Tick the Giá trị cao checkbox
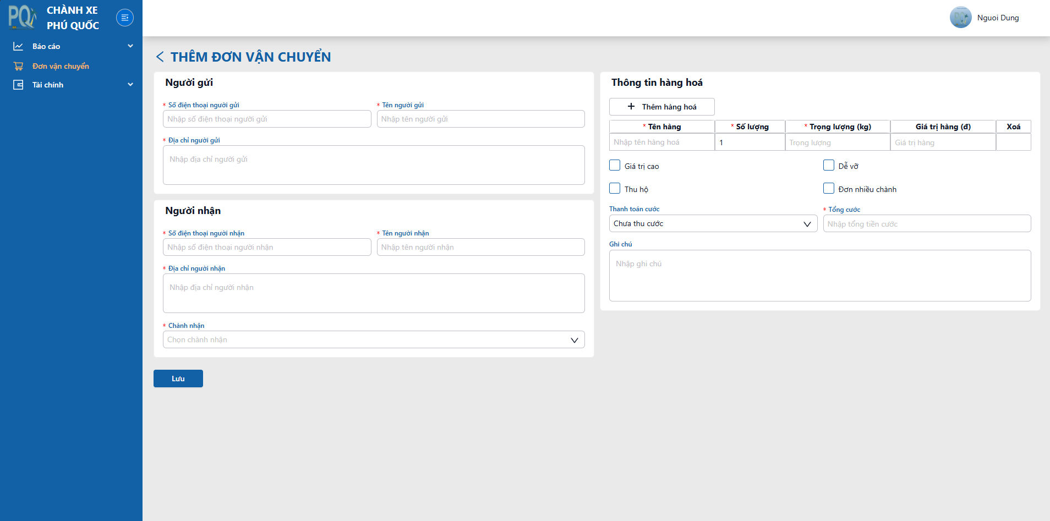Image resolution: width=1050 pixels, height=521 pixels. pos(615,165)
